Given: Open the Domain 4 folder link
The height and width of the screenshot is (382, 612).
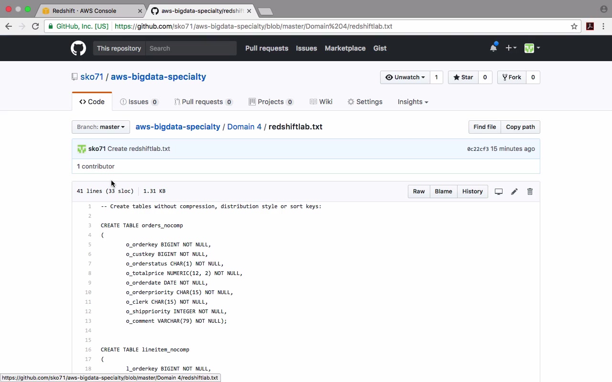Looking at the screenshot, I should [x=244, y=127].
